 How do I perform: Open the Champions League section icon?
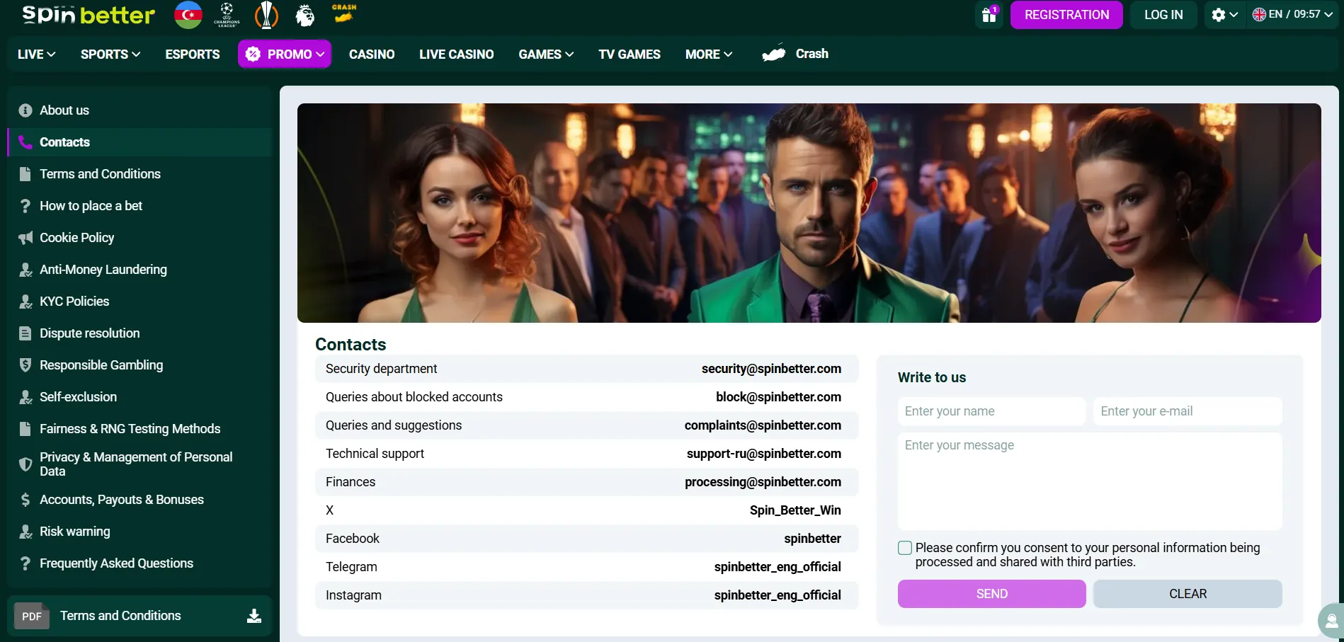[x=227, y=14]
